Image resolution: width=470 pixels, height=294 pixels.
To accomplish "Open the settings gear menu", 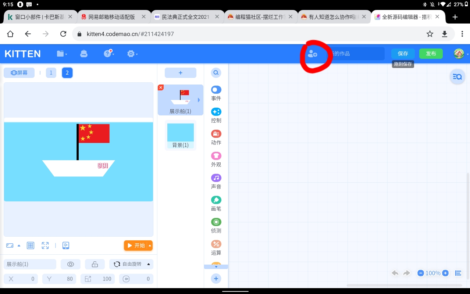I will [132, 54].
